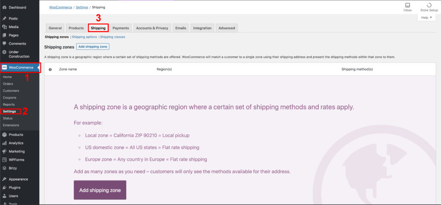
Task: Select the Shipping tab
Action: pyautogui.click(x=98, y=28)
